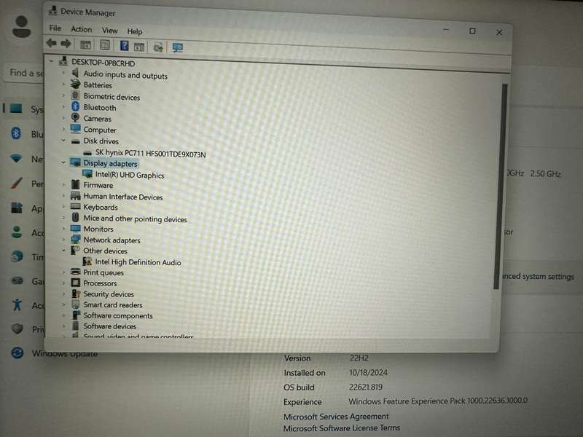Image resolution: width=583 pixels, height=437 pixels.
Task: Toggle the Show/Hide Action Pane toolbar icon
Action: click(139, 47)
